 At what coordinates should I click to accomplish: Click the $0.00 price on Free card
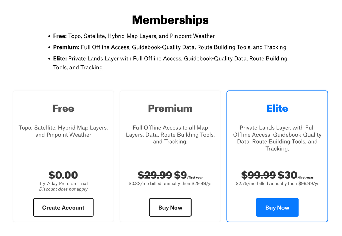[x=63, y=175]
